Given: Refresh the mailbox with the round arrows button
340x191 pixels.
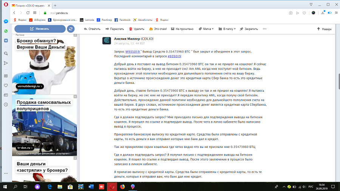Looking at the screenshot, I should 71,29.
